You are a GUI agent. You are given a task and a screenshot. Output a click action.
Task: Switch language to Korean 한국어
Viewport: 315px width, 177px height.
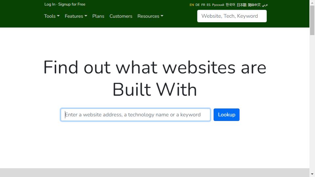230,5
